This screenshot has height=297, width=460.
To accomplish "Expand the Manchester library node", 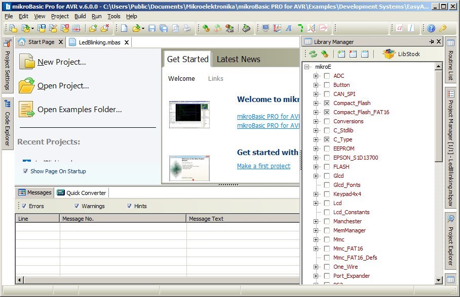I will (x=316, y=221).
